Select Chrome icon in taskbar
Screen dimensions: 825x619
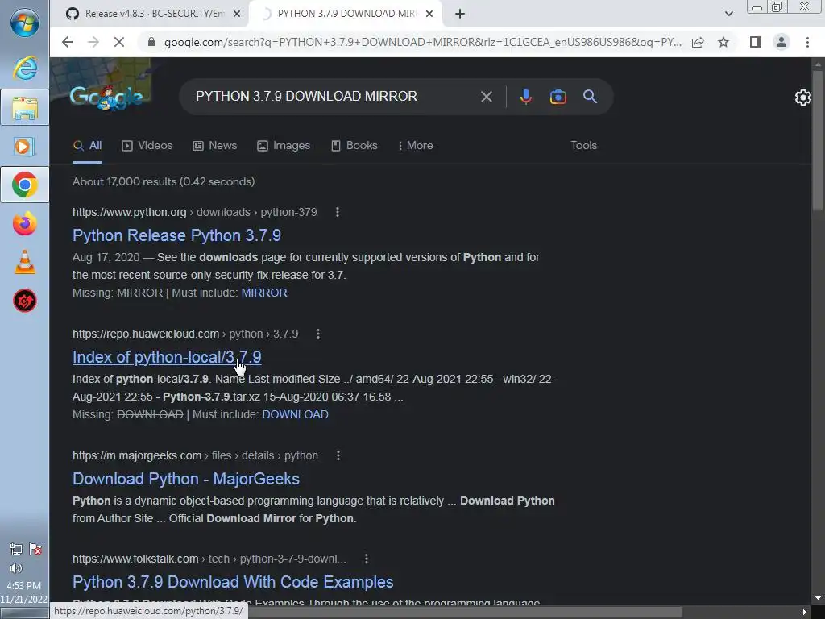pyautogui.click(x=25, y=185)
